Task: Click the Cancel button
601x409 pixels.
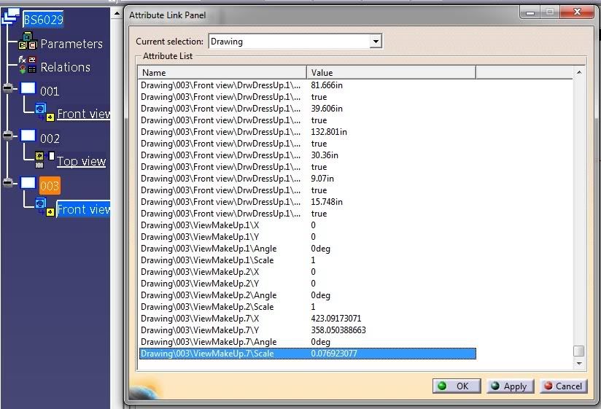Action: [563, 386]
